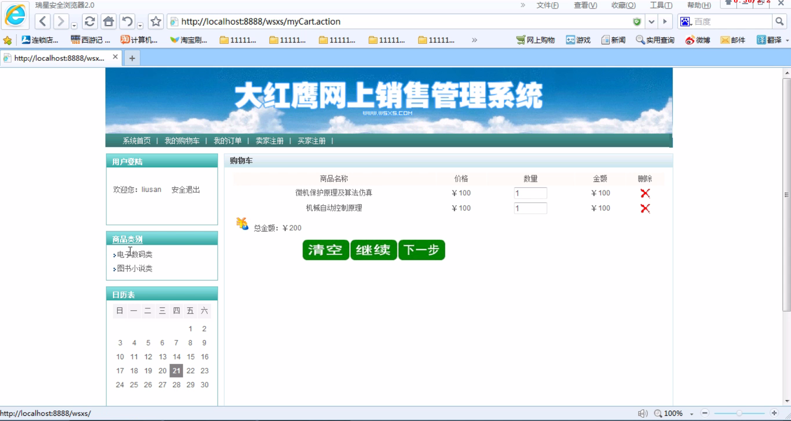Image resolution: width=791 pixels, height=421 pixels.
Task: Click quantity field for 微机保护原理及算法仿真
Action: (530, 193)
